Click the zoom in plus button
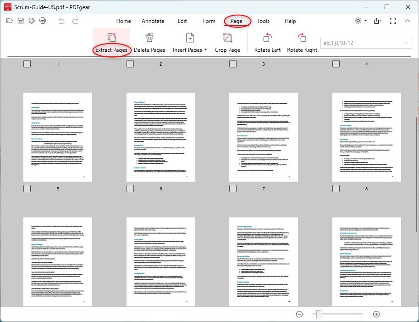419x322 pixels. (376, 314)
